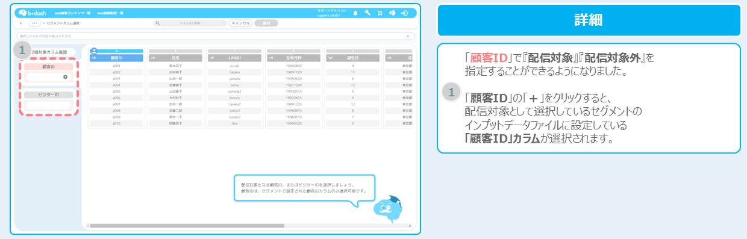Open the wrench settings icon
Screen dimensions: 747x239
pos(367,13)
